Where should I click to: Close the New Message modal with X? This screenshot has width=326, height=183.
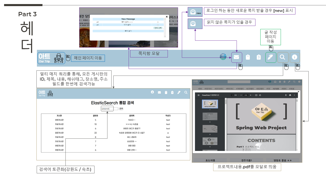pyautogui.click(x=167, y=17)
